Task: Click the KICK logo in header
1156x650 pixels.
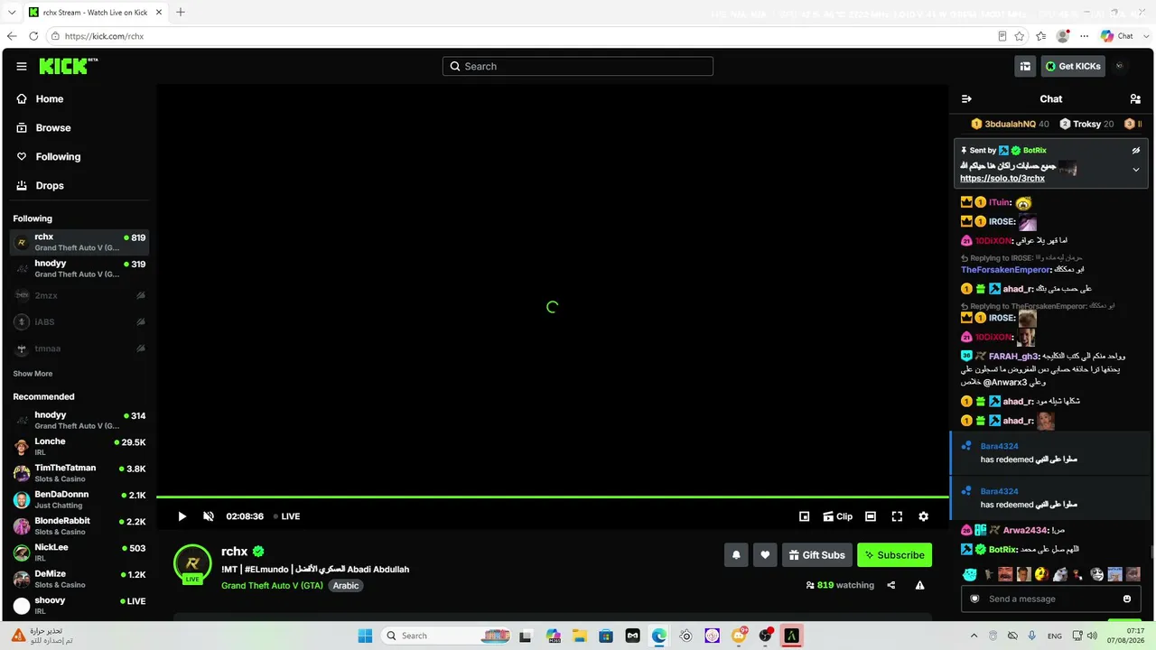Action: [x=69, y=66]
